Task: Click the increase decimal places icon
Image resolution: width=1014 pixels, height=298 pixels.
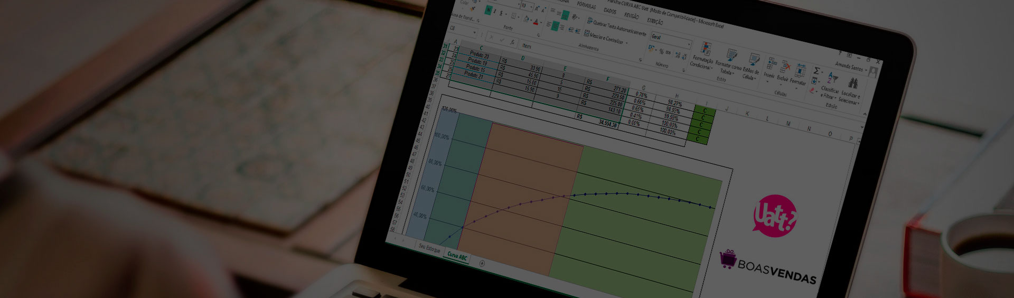Action: pyautogui.click(x=678, y=55)
